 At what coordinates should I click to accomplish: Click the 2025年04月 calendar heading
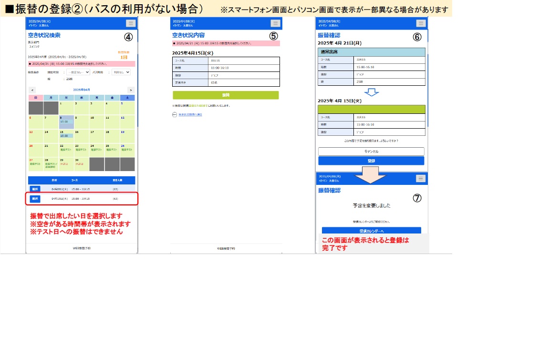click(x=82, y=90)
